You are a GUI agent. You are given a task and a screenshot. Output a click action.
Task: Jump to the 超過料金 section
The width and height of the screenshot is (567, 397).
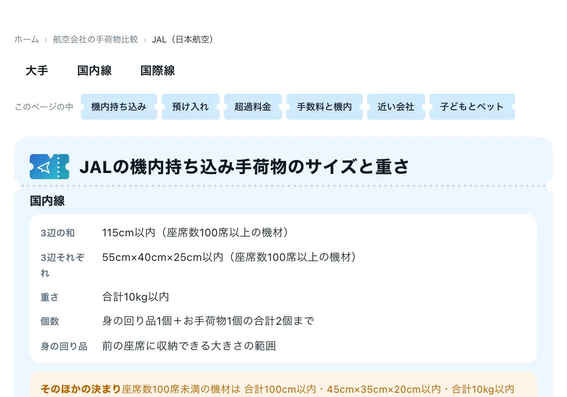[x=253, y=107]
